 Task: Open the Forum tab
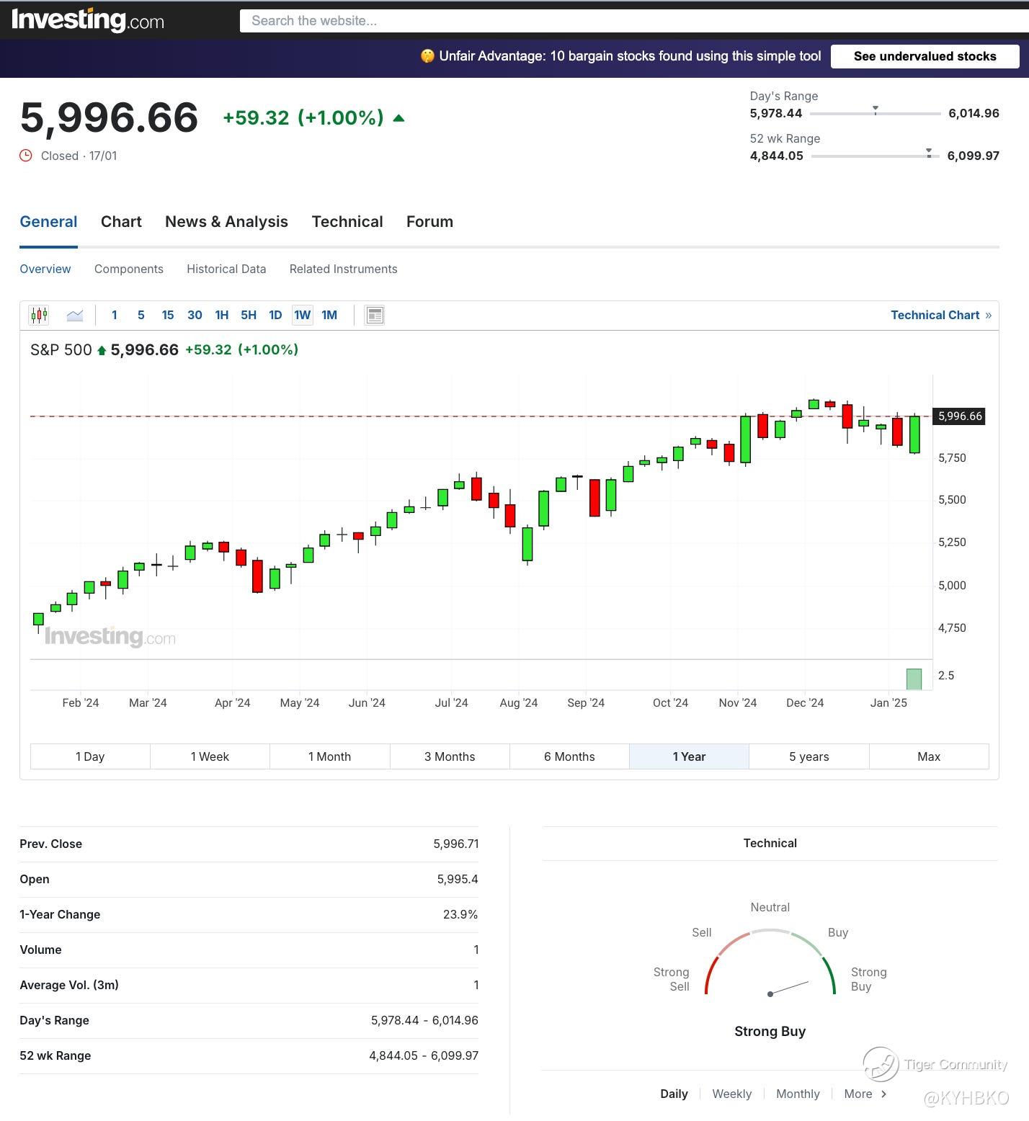(429, 222)
